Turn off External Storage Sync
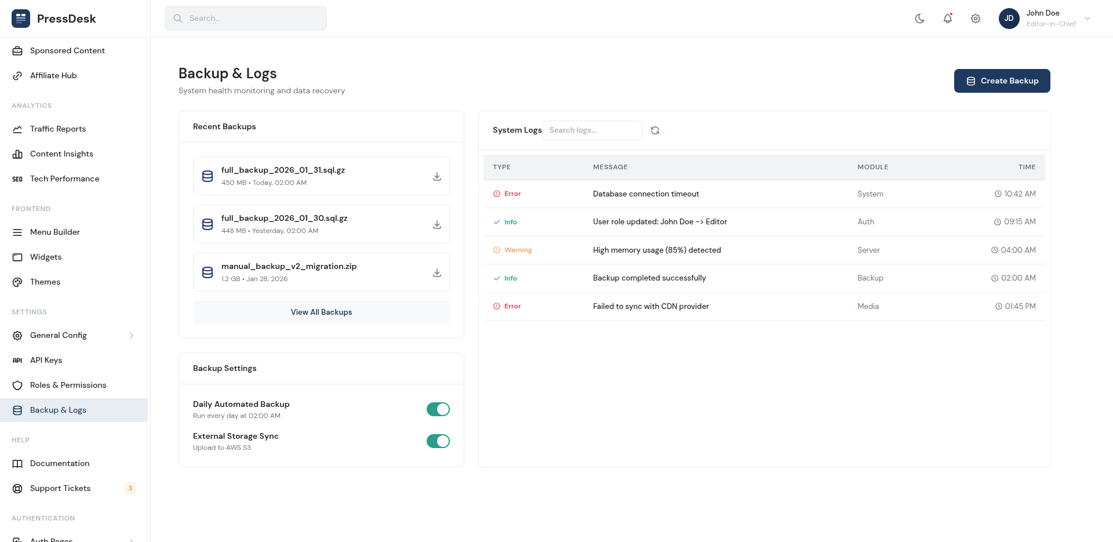1113x542 pixels. coord(438,441)
